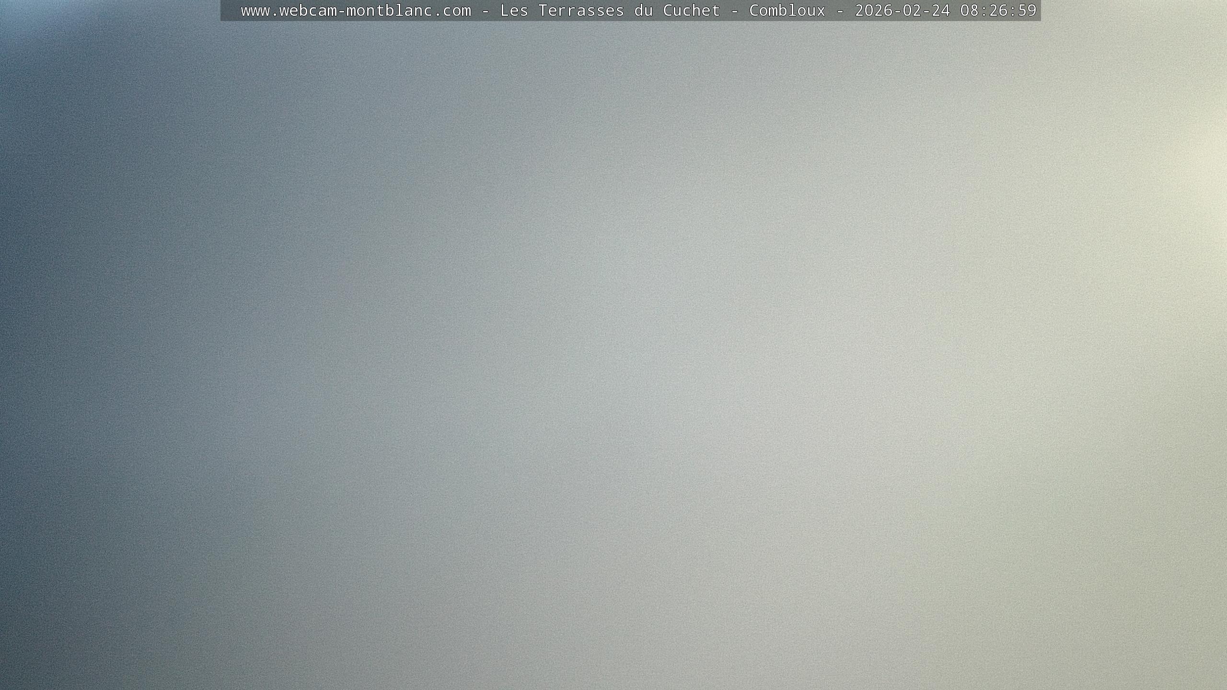Click the '.com' ending of URL

tap(452, 11)
